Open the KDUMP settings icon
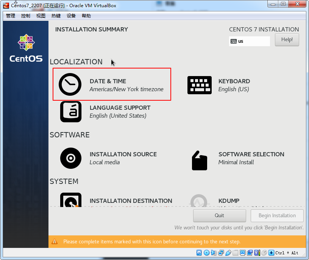This screenshot has height=260, width=309. (200, 201)
